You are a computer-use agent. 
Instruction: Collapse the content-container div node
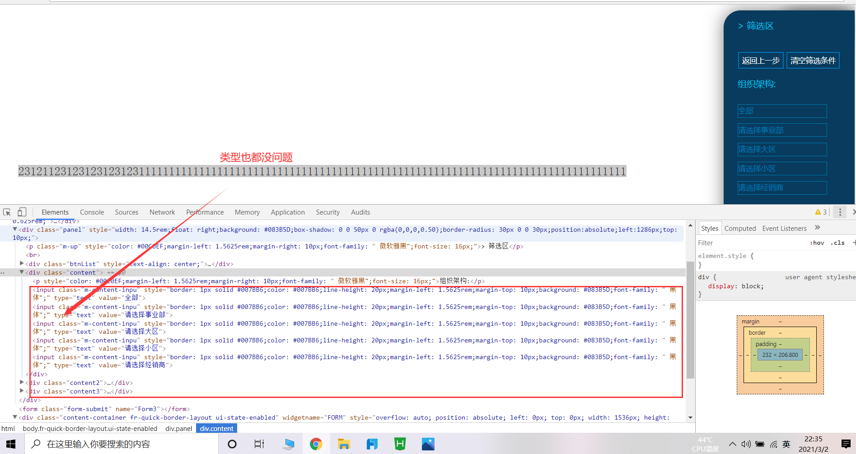(x=15, y=417)
